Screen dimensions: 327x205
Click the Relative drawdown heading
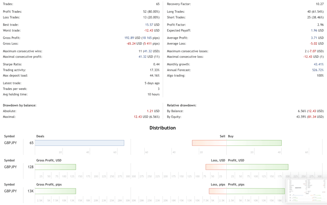[181, 105]
